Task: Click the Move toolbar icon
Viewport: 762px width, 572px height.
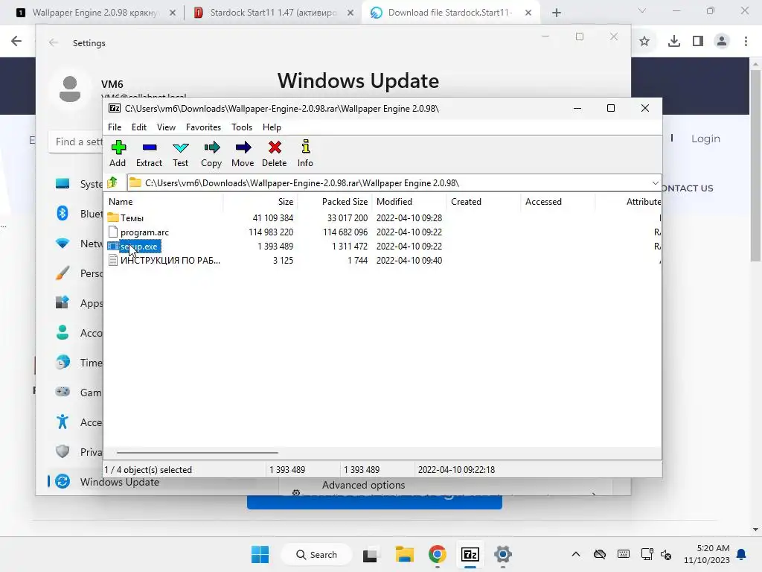Action: coord(243,147)
